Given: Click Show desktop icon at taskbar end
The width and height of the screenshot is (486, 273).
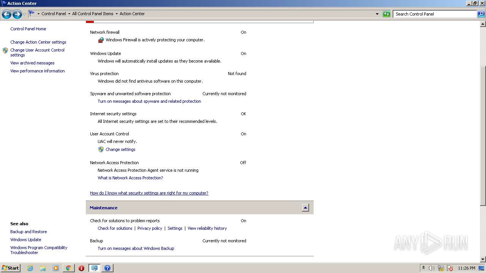Looking at the screenshot, I should point(481,268).
